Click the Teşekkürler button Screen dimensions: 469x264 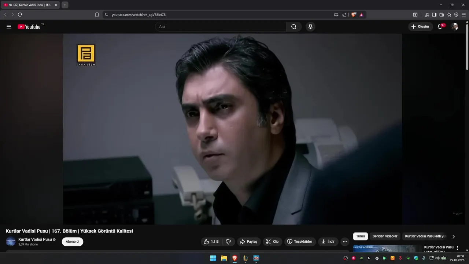300,242
